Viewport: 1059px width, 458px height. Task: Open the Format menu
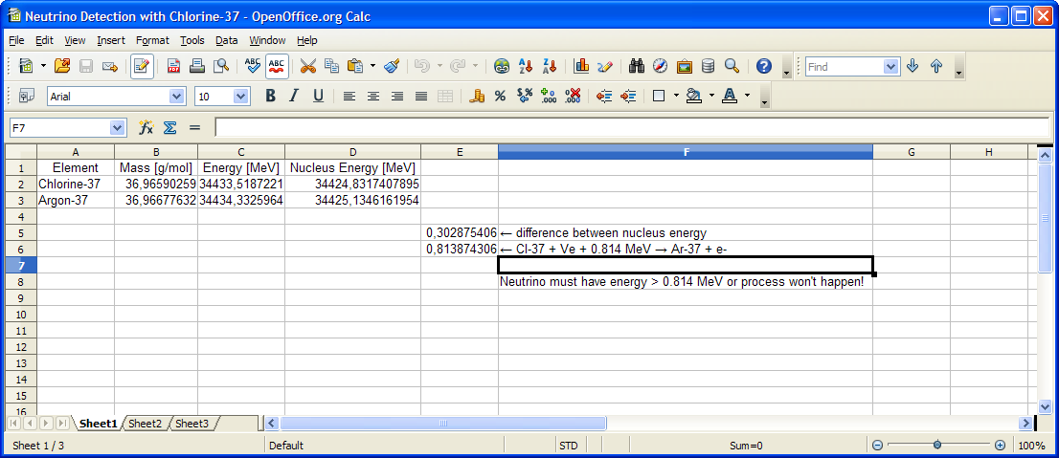click(151, 40)
